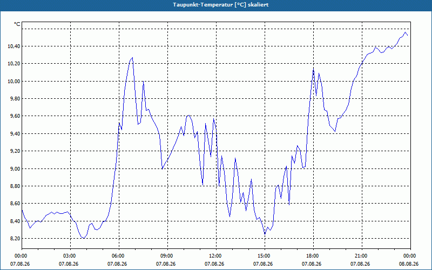Click the 03:00 time axis label

[71, 256]
